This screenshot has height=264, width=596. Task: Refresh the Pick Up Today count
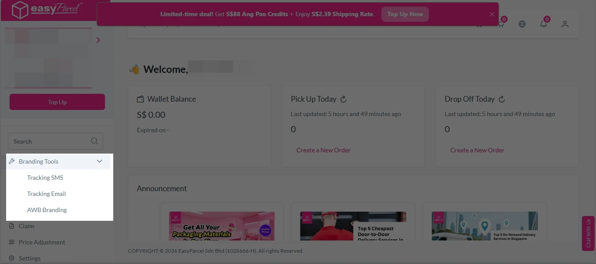343,99
